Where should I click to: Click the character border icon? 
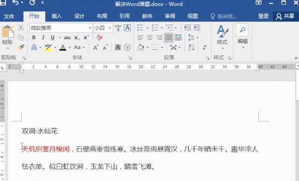[127, 28]
